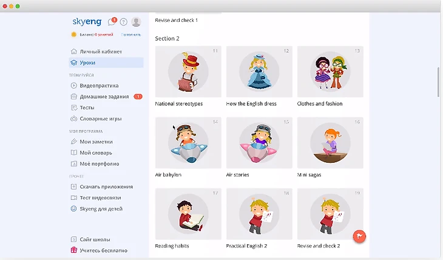443x260 pixels.
Task: Open Revise and check 2 lesson thumbnail
Action: [330, 214]
